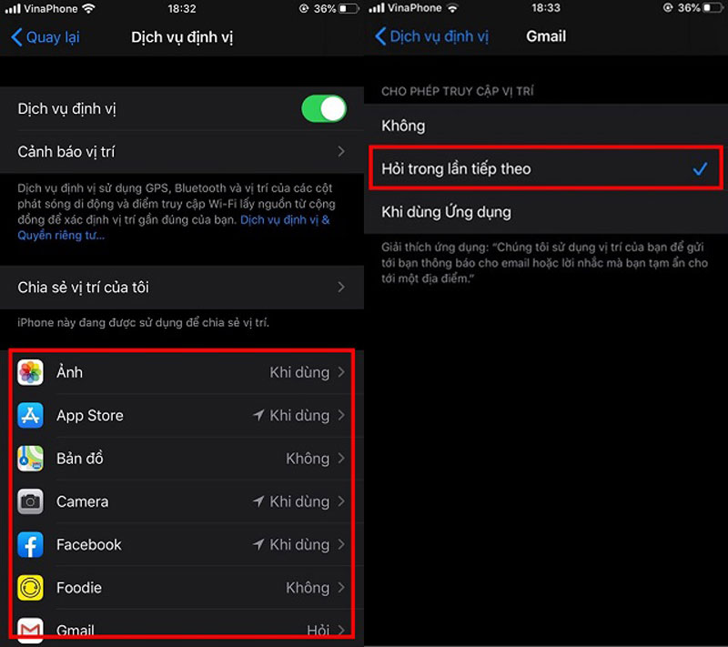Tap the Photos (Ảnh) app icon
Image resolution: width=728 pixels, height=647 pixels.
(30, 372)
